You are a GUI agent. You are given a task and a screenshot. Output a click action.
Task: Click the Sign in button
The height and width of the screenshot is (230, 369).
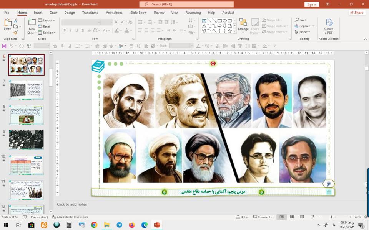click(x=312, y=4)
